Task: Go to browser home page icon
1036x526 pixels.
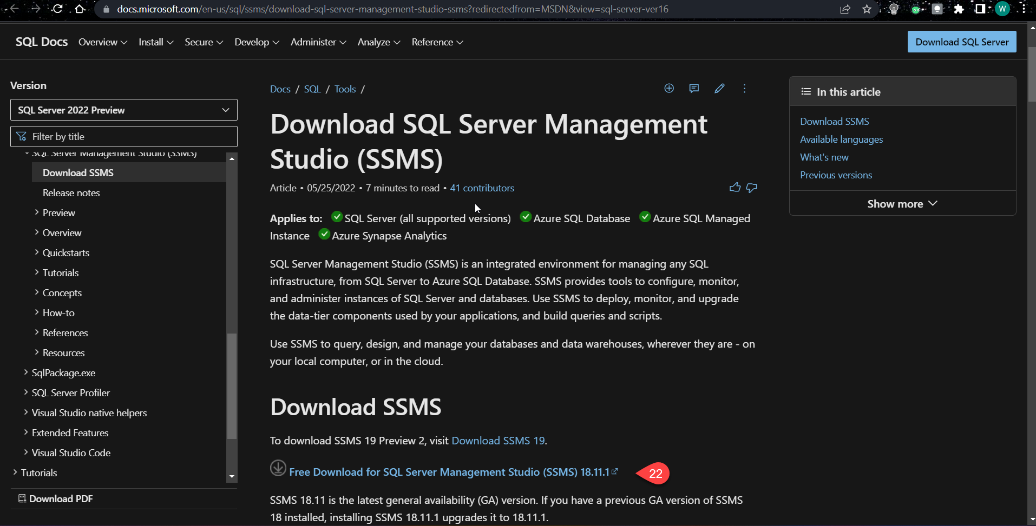Action: click(x=80, y=9)
